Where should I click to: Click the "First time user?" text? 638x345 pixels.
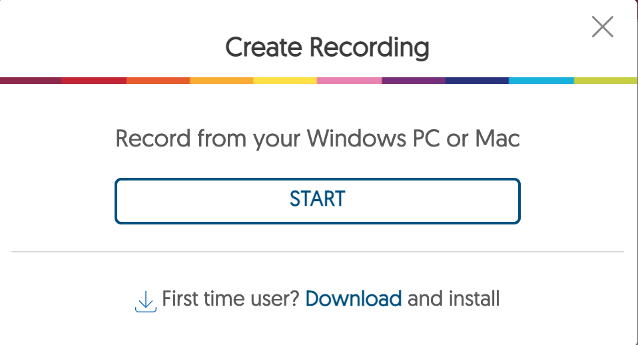230,298
